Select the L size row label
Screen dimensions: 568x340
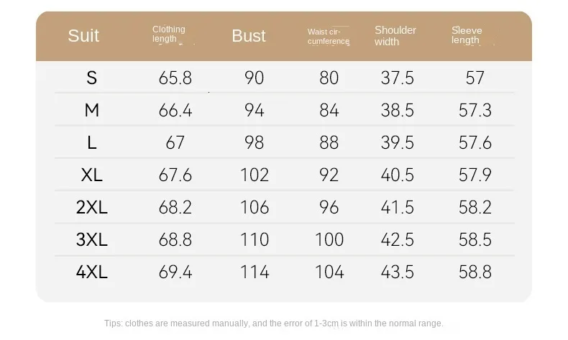[91, 142]
